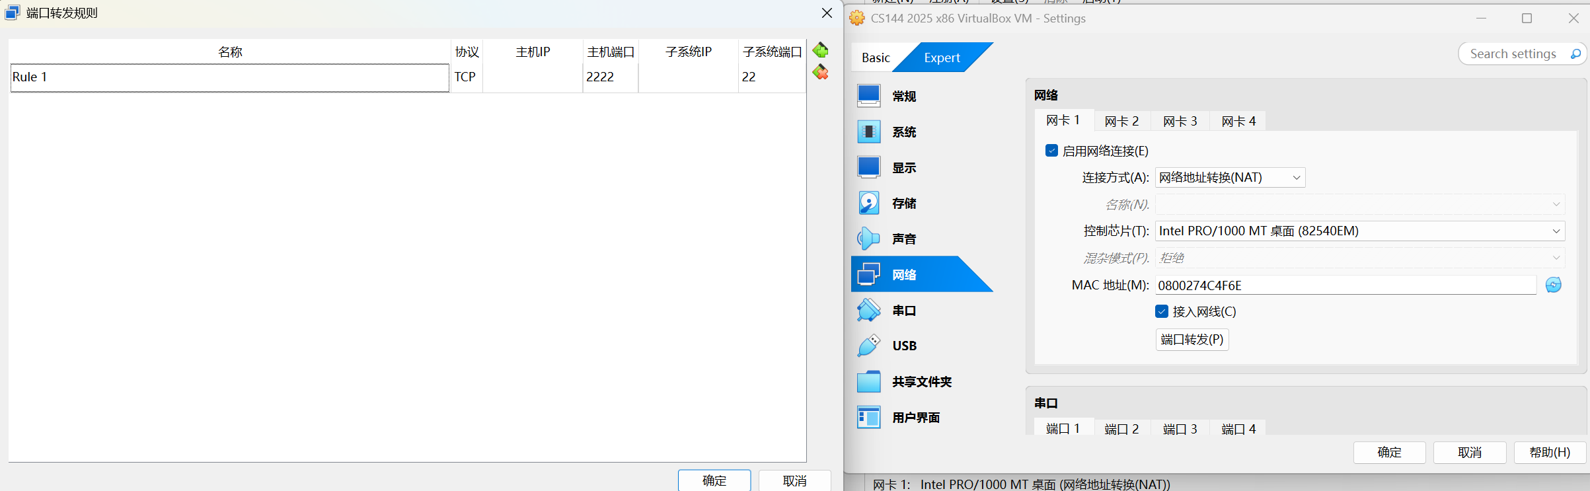The height and width of the screenshot is (491, 1590).
Task: Open the 常规 general settings category
Action: pyautogui.click(x=903, y=96)
